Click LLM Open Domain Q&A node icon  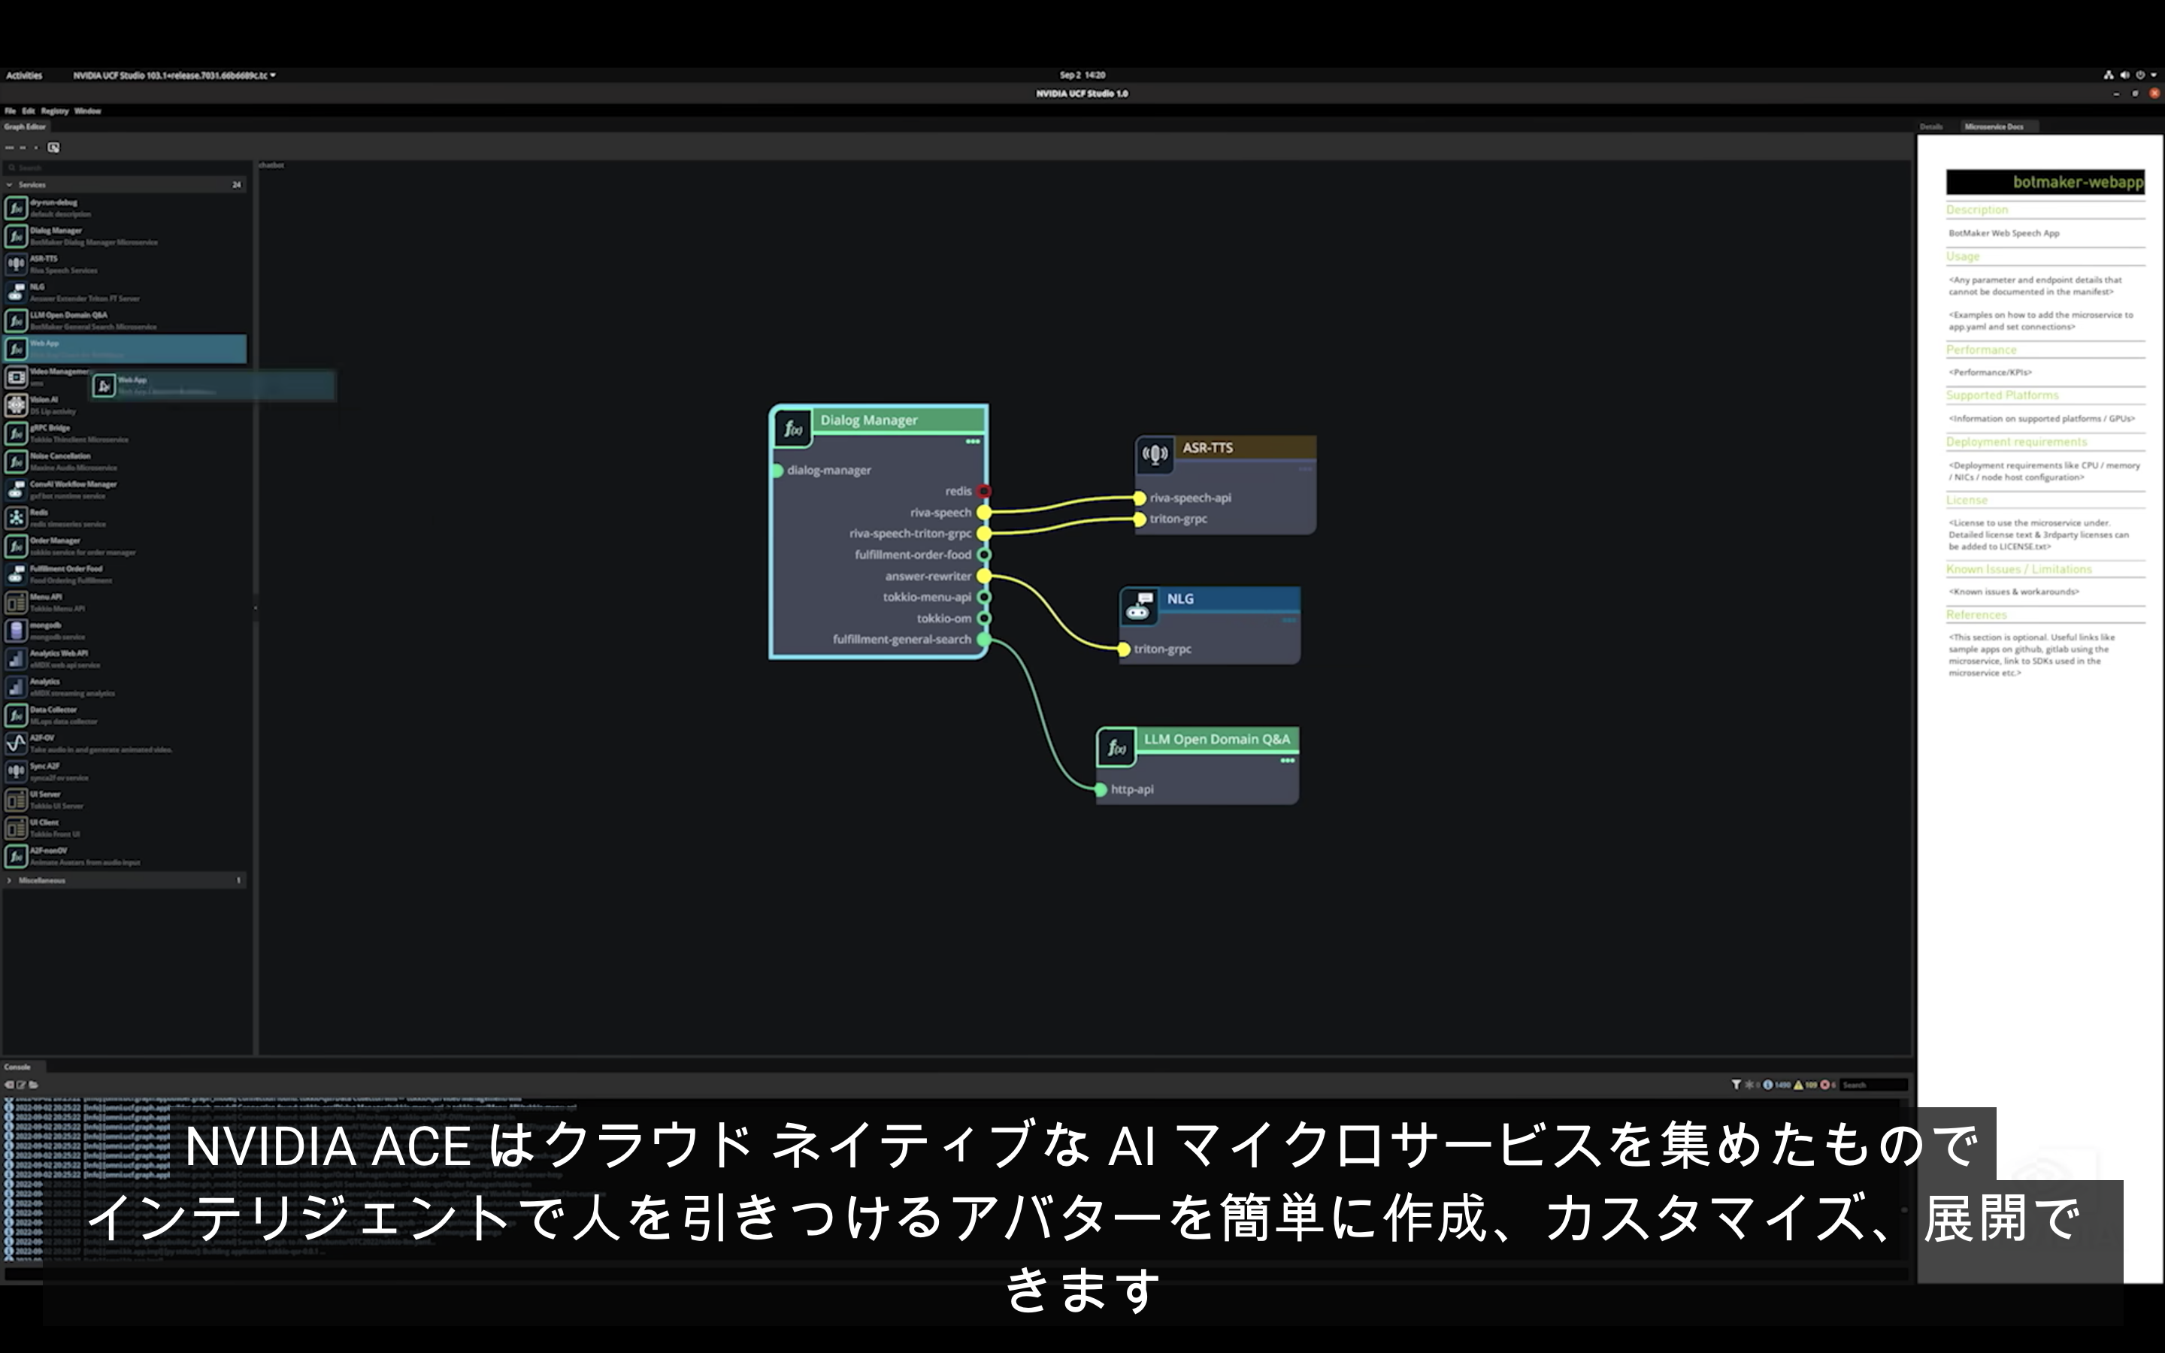pyautogui.click(x=1116, y=747)
